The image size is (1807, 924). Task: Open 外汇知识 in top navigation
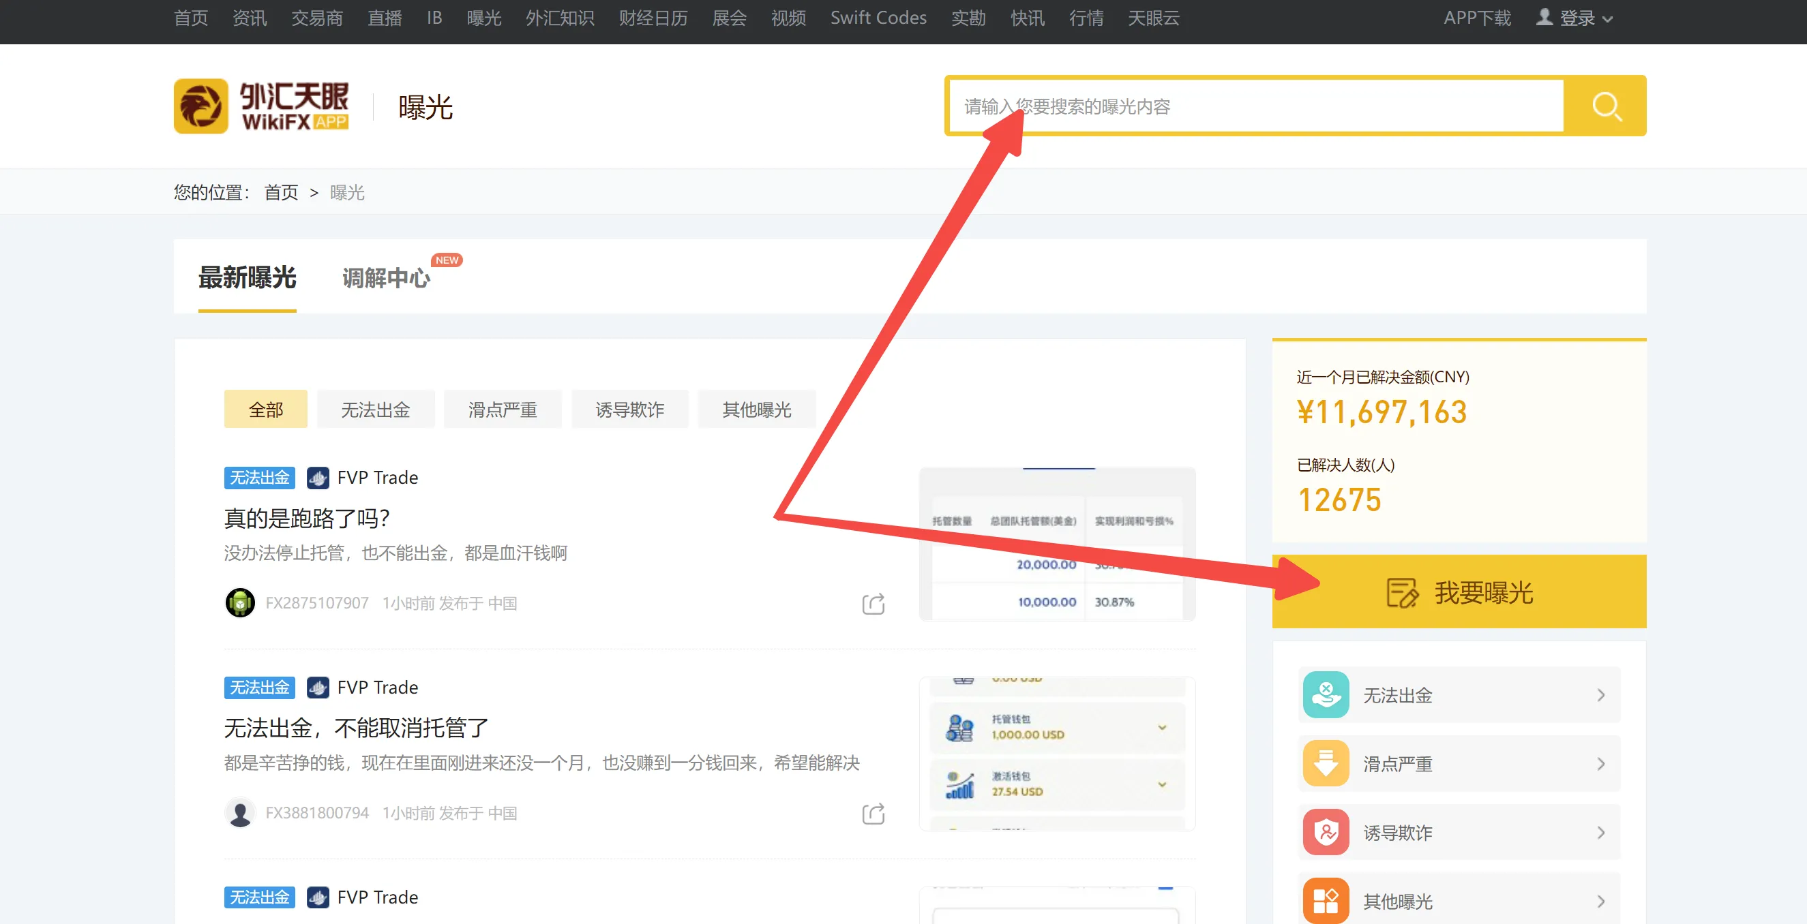[x=560, y=18]
